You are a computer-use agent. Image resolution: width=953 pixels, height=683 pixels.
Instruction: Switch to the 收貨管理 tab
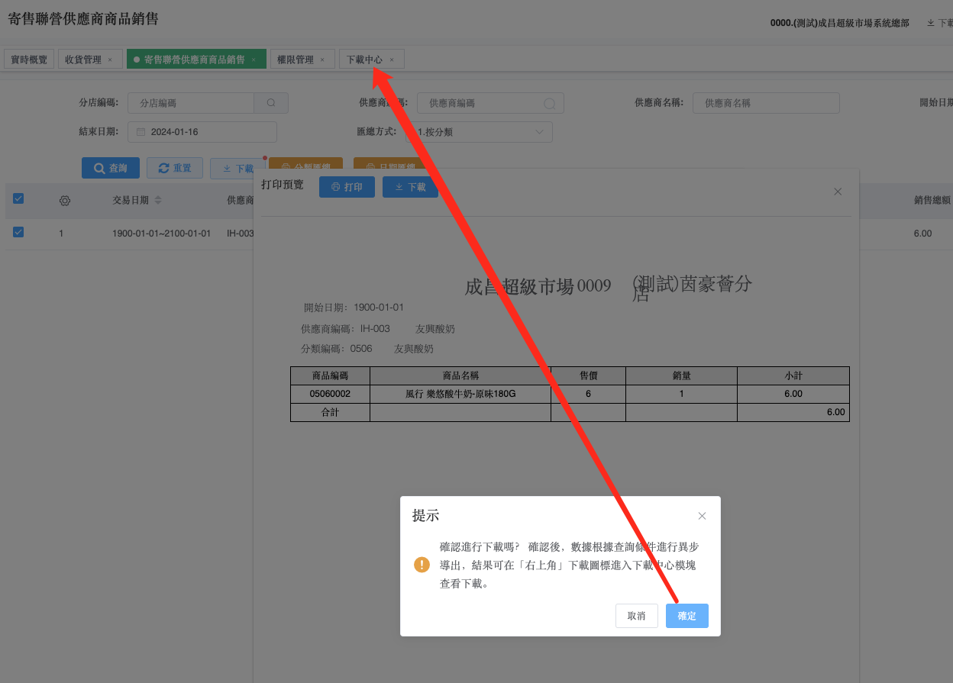pos(83,60)
